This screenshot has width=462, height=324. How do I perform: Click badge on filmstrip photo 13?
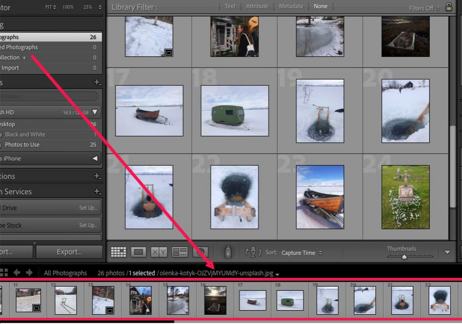coord(109,311)
